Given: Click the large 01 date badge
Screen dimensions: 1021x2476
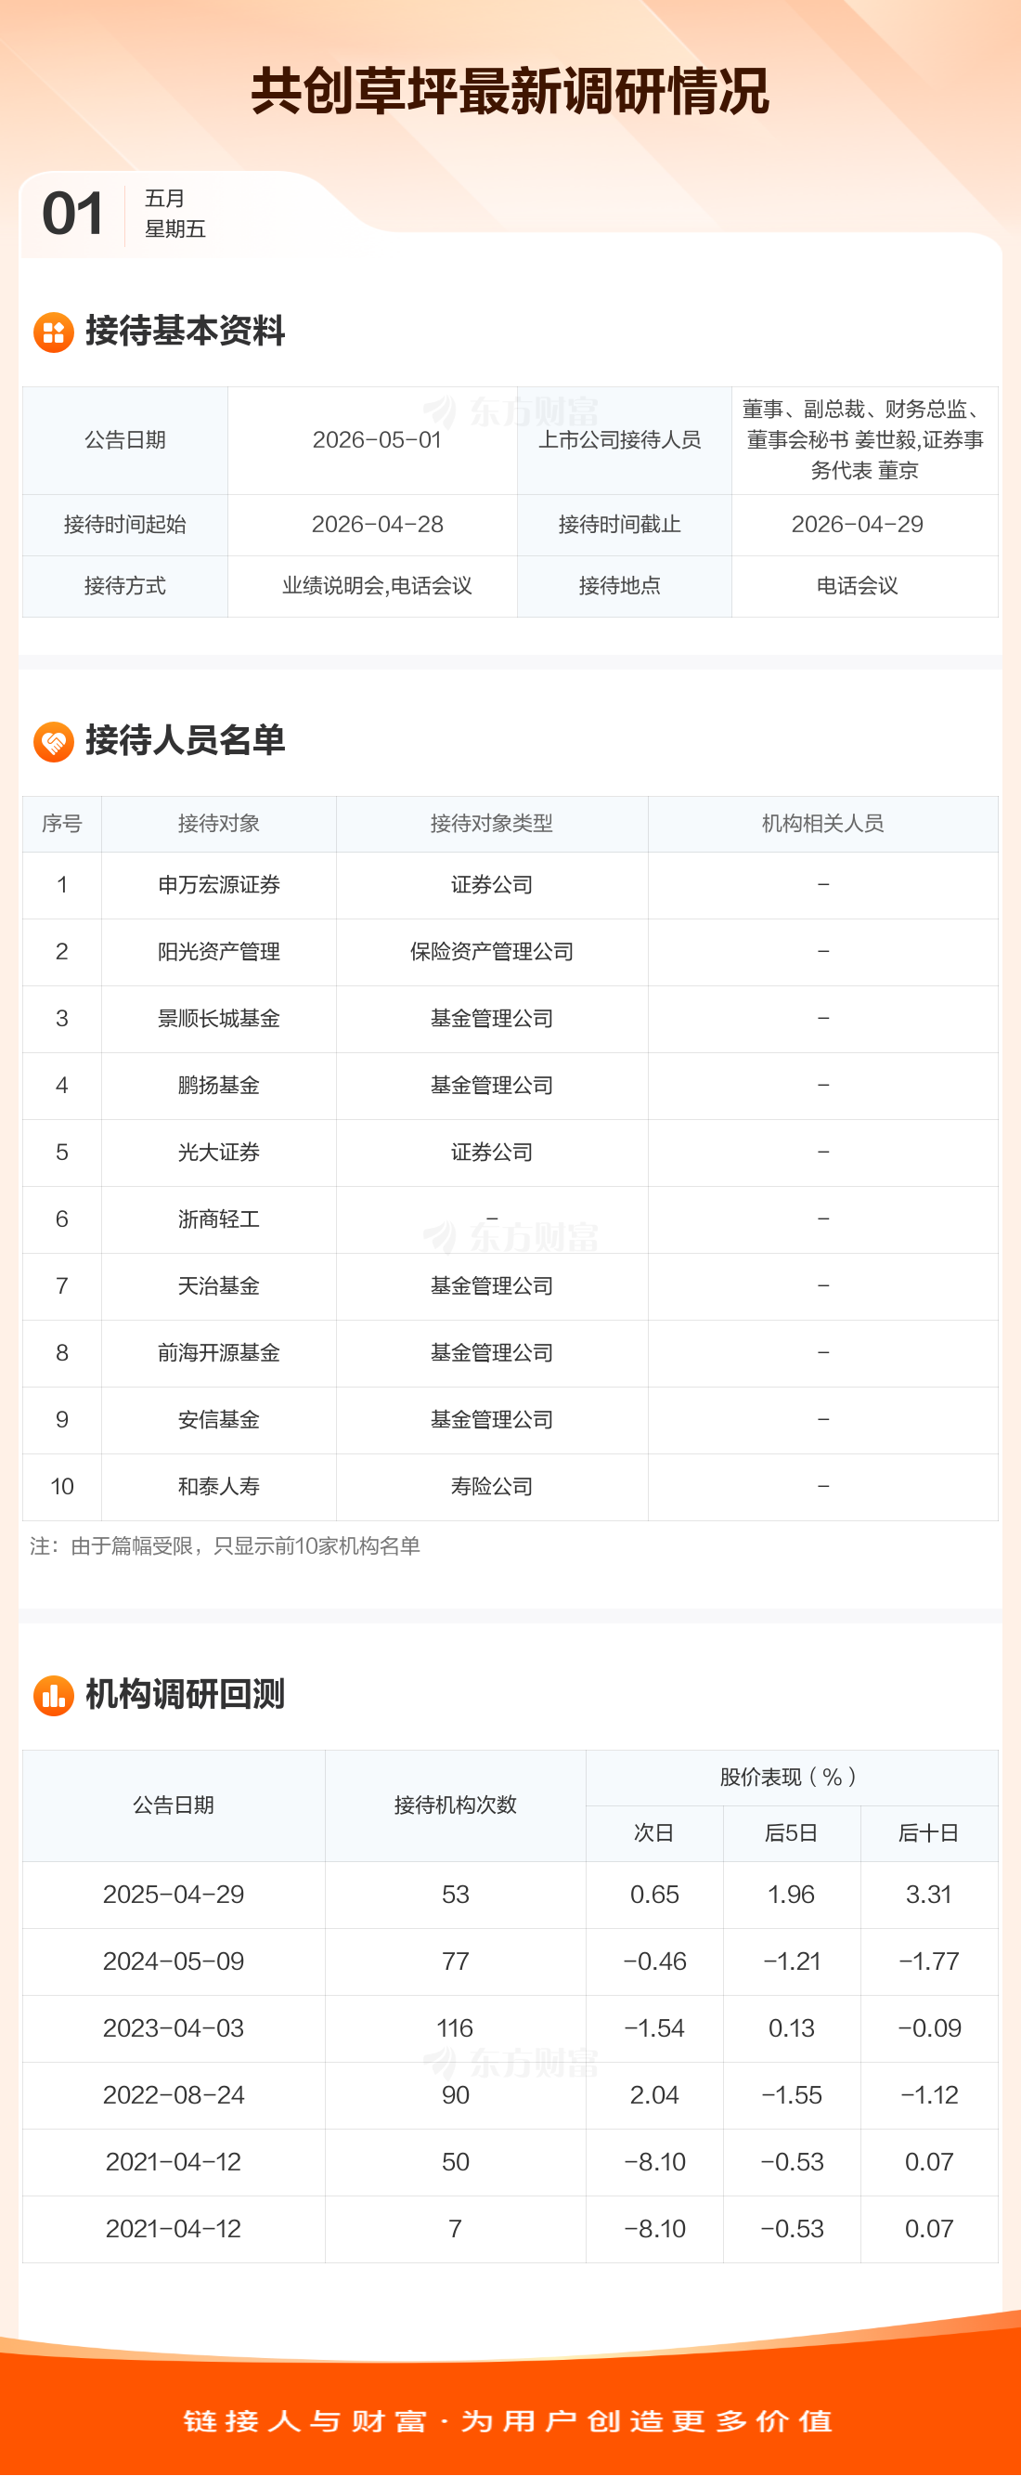Looking at the screenshot, I should (x=73, y=214).
